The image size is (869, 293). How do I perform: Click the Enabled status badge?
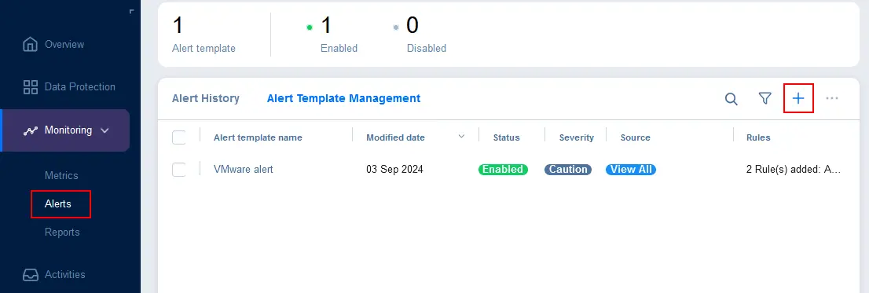(x=503, y=170)
